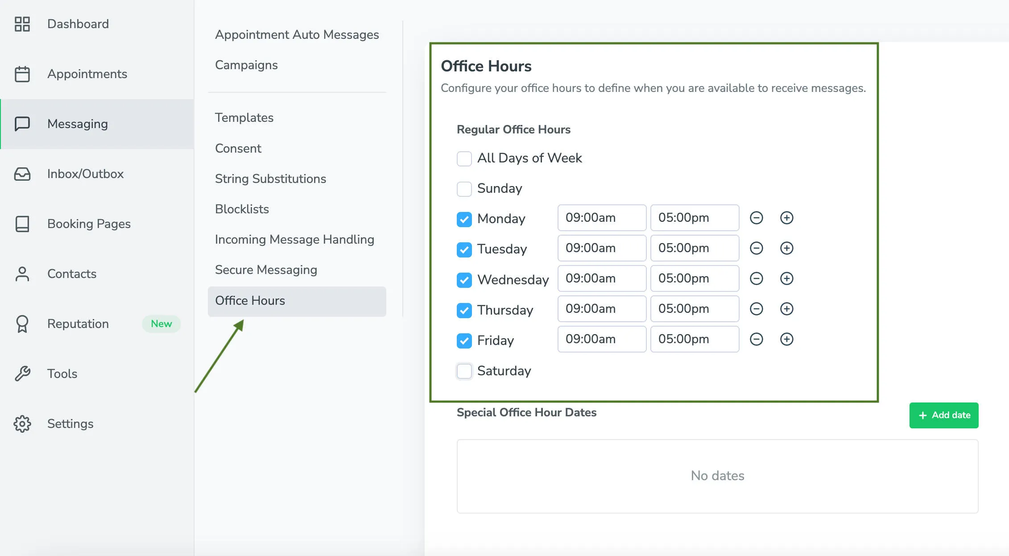Select the Booking Pages icon
Image resolution: width=1009 pixels, height=556 pixels.
(23, 224)
